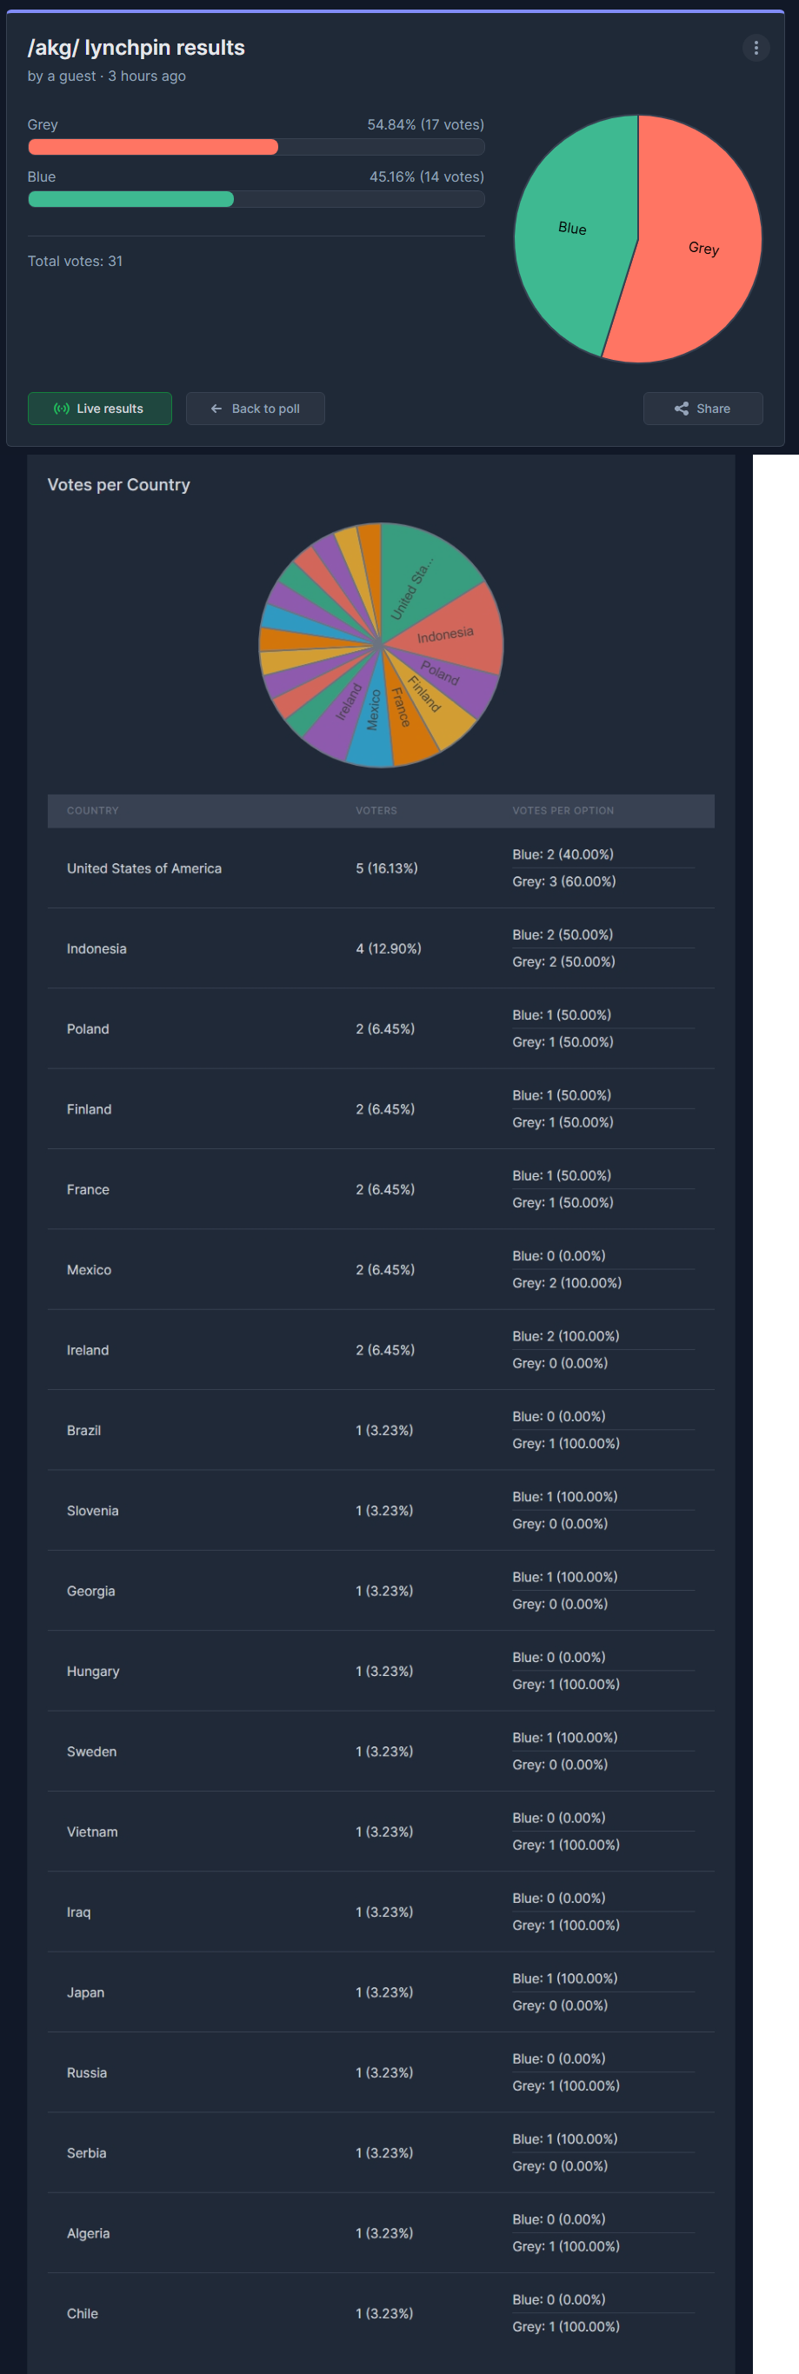Click the Indonesia slice in country pie
799x2374 pixels.
(447, 634)
